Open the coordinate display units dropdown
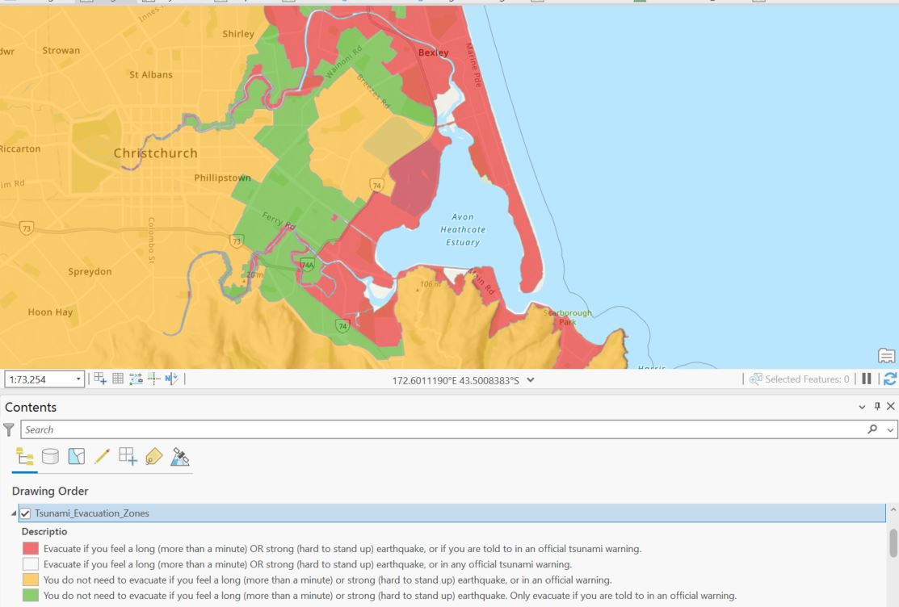The height and width of the screenshot is (607, 899). click(531, 379)
